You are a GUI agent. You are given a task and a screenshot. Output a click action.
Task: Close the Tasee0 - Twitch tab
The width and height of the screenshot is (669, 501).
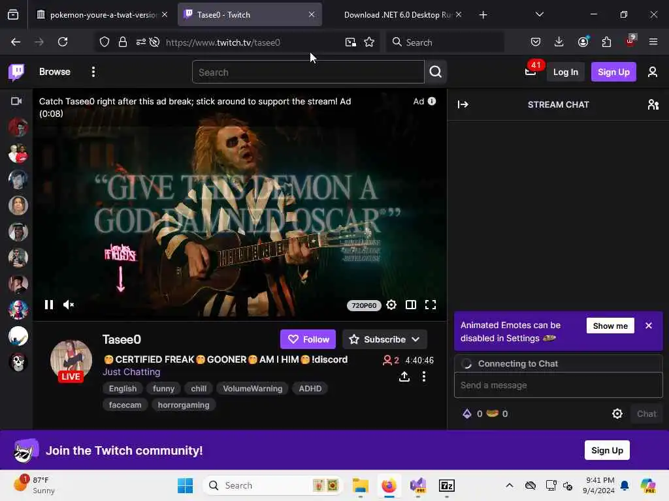(312, 14)
